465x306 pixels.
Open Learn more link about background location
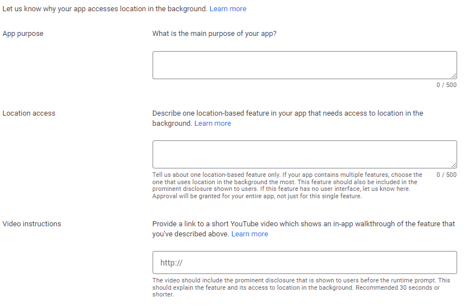tap(228, 9)
